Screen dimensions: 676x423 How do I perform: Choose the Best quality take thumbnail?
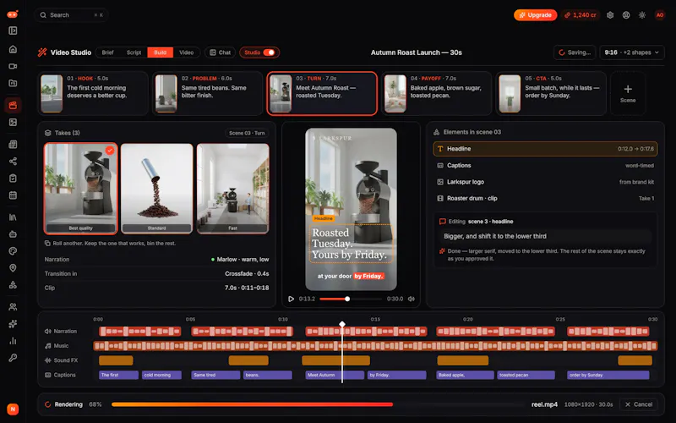pos(80,189)
